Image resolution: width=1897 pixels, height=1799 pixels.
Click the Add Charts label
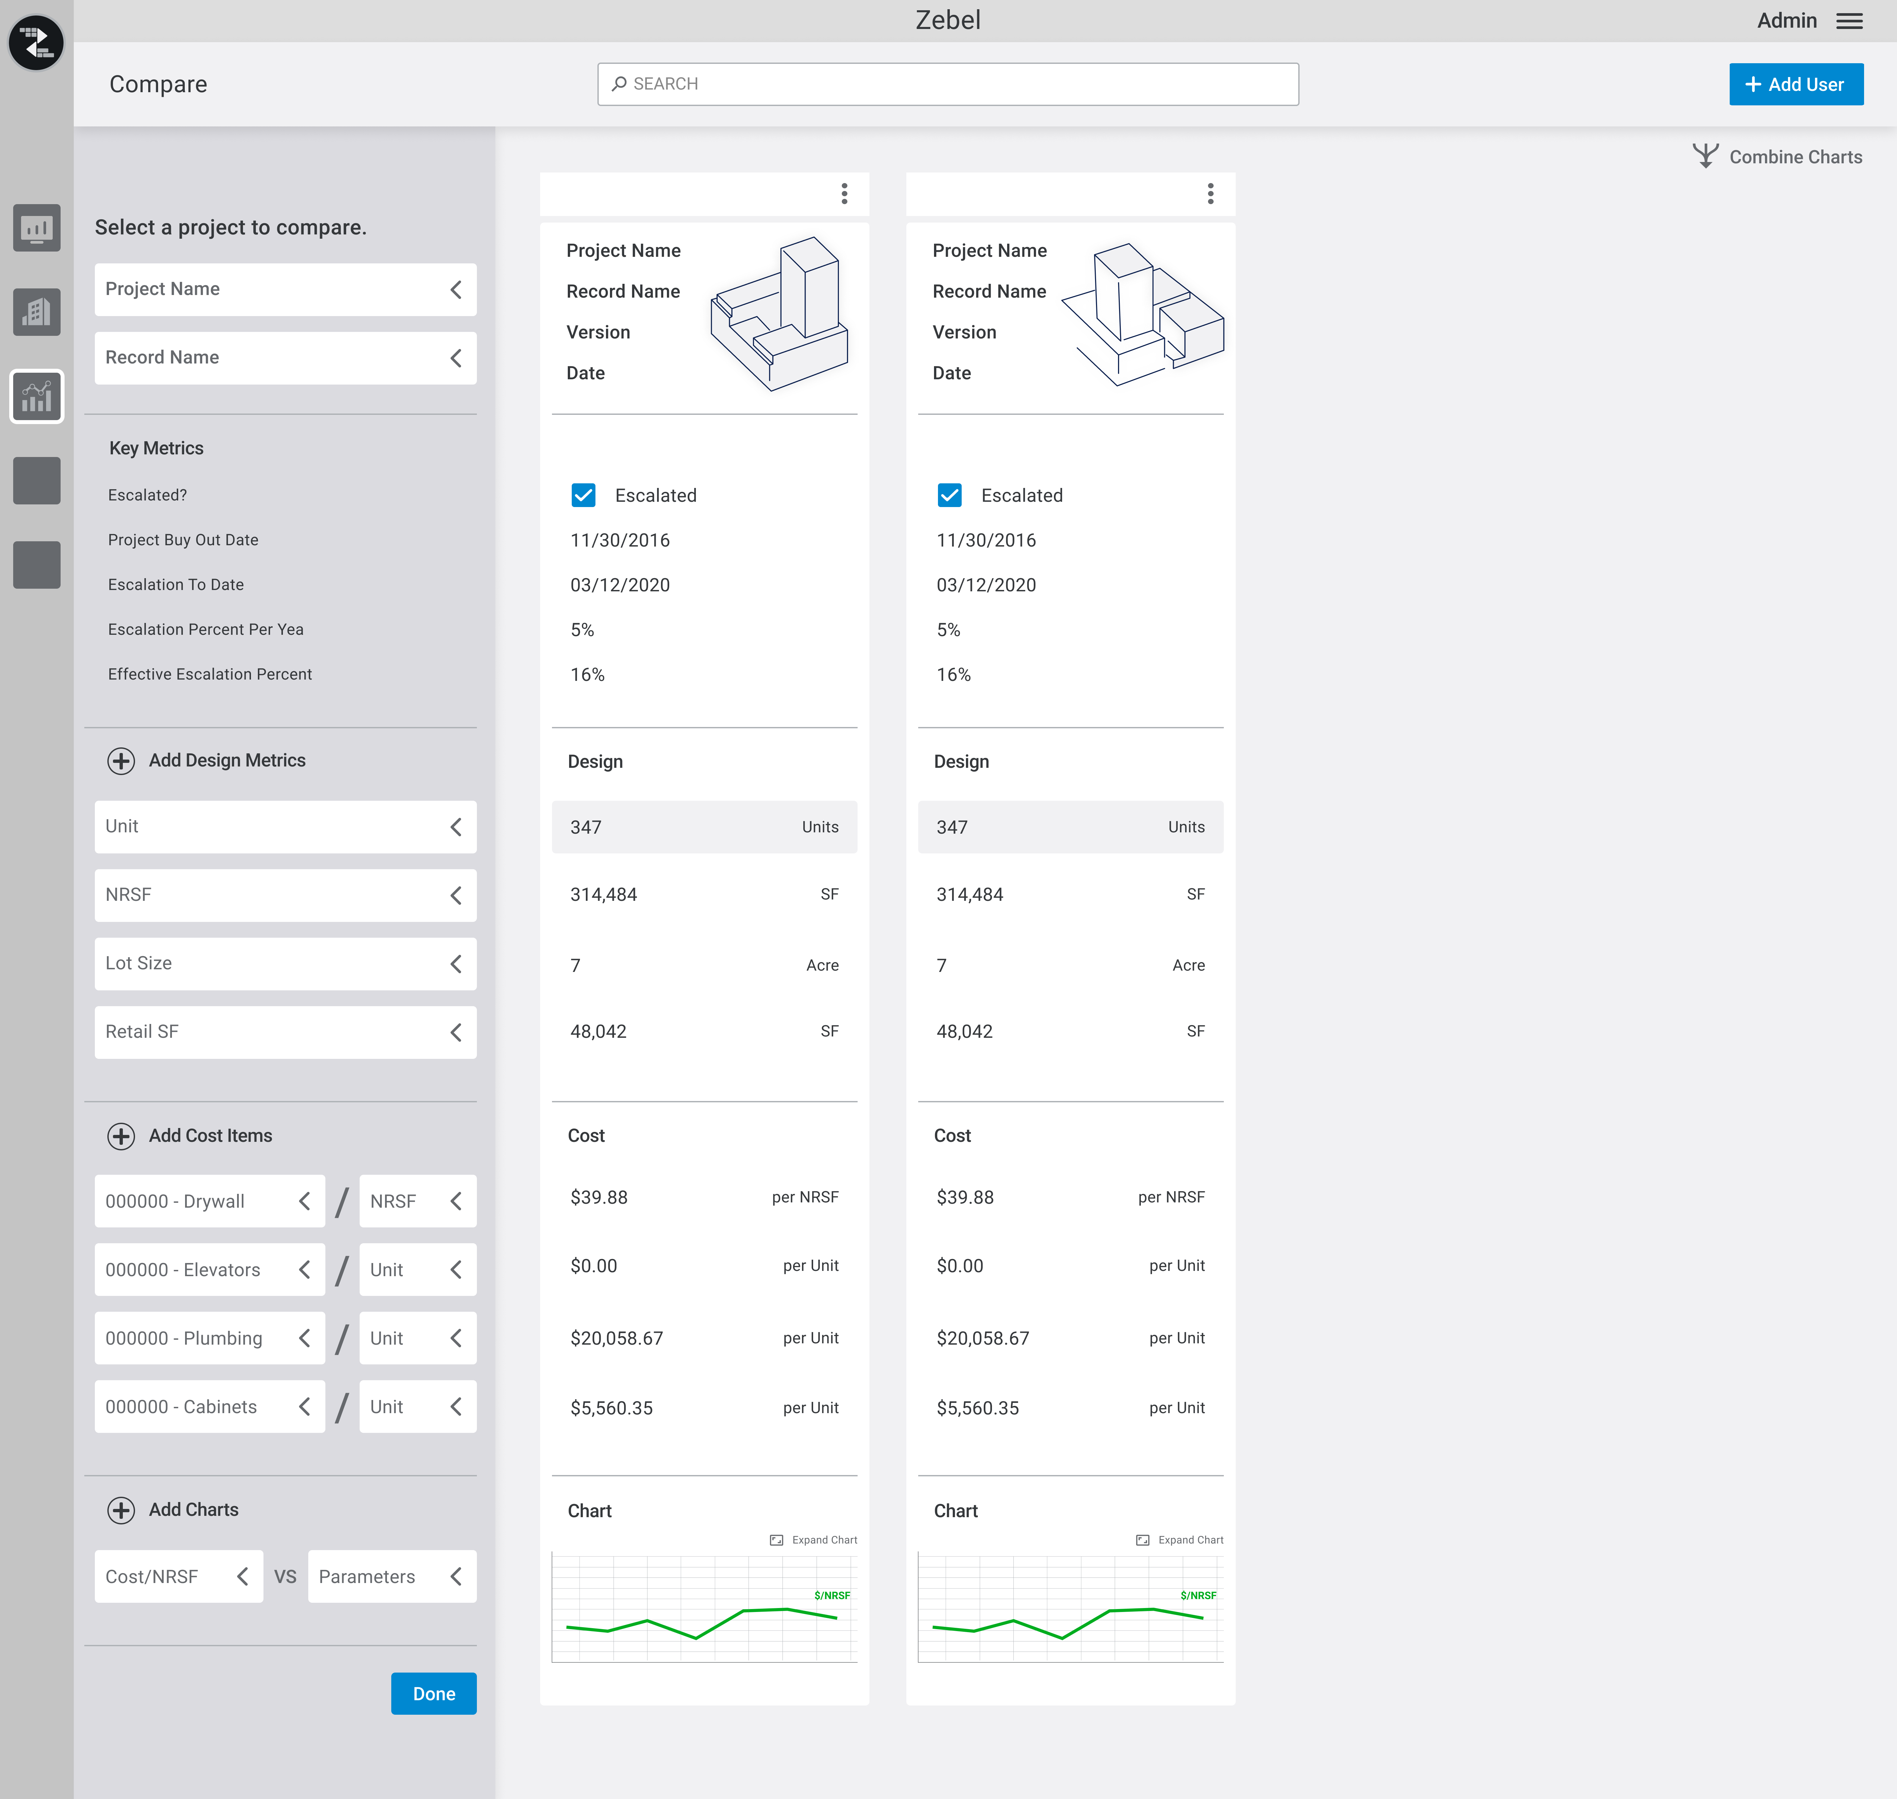pos(194,1509)
